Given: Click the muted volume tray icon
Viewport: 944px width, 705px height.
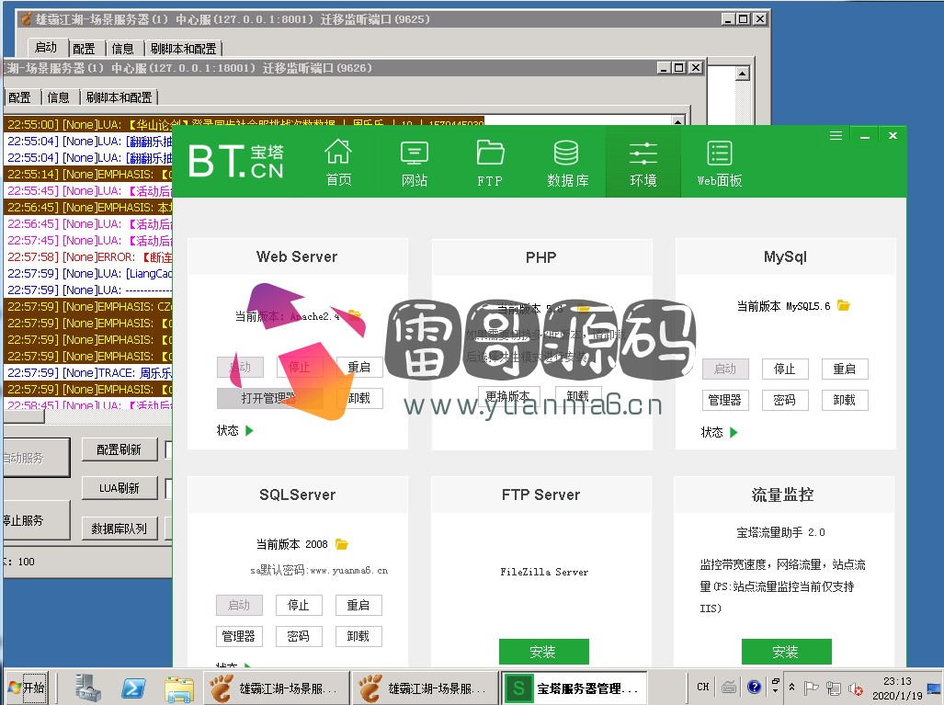Looking at the screenshot, I should (x=855, y=688).
